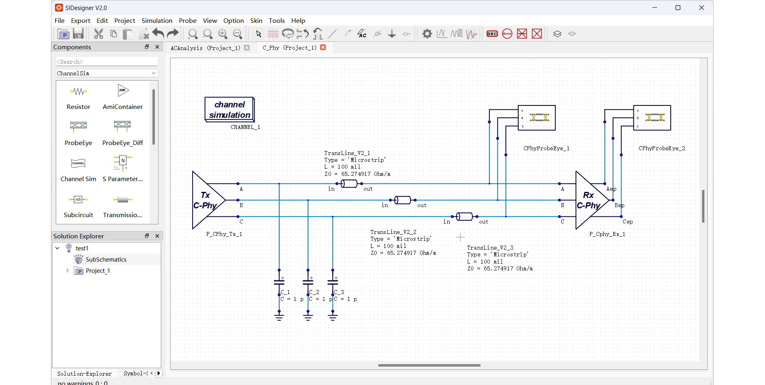This screenshot has width=765, height=385.
Task: Open the Skin menu
Action: coord(256,20)
